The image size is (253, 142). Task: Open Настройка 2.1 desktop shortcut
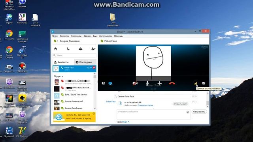tap(22, 52)
